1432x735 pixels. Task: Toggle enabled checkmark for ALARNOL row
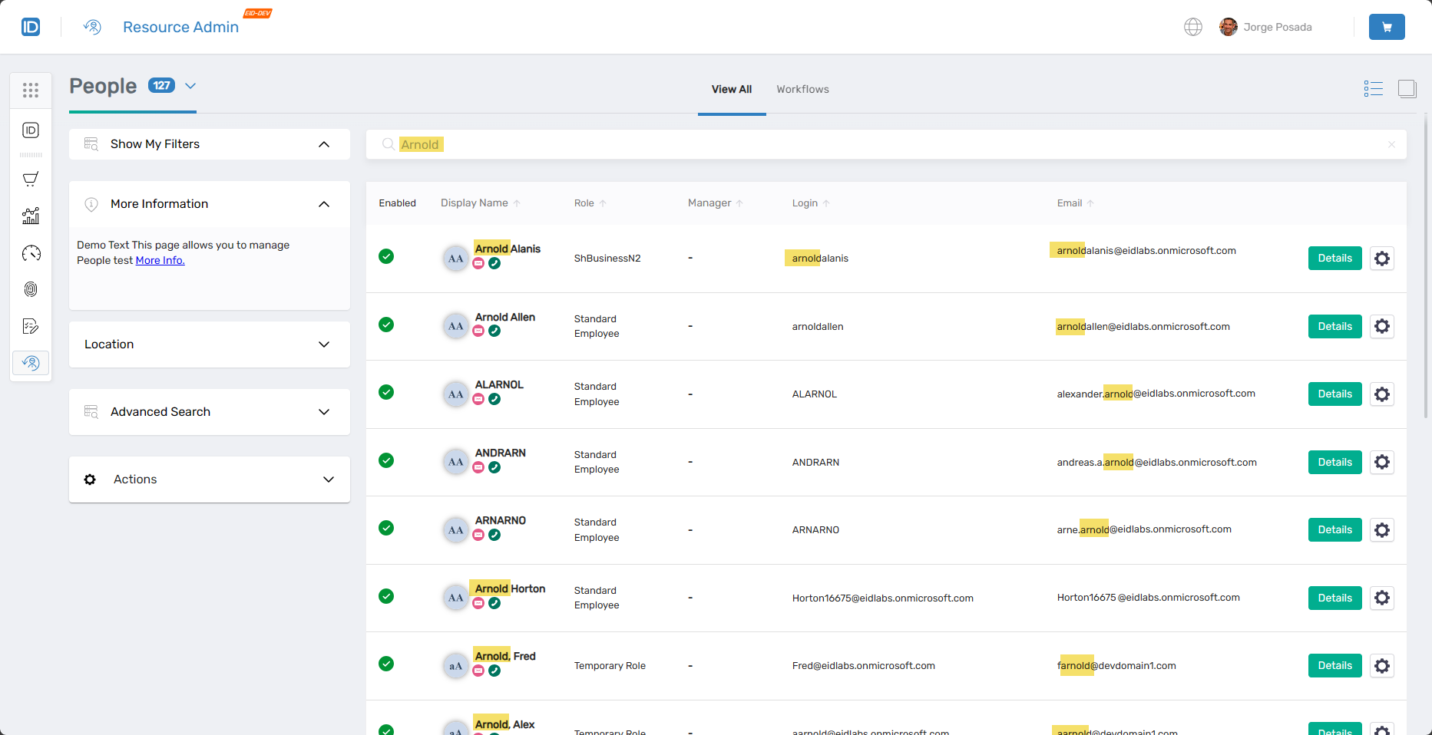click(386, 392)
